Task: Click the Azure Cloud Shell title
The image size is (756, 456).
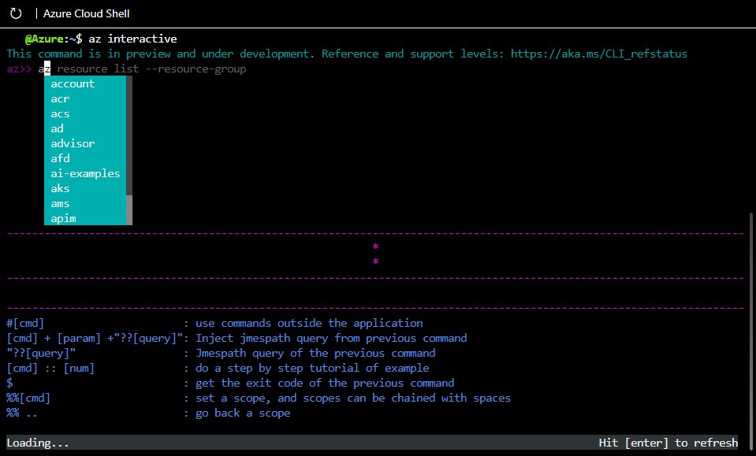Action: 86,13
